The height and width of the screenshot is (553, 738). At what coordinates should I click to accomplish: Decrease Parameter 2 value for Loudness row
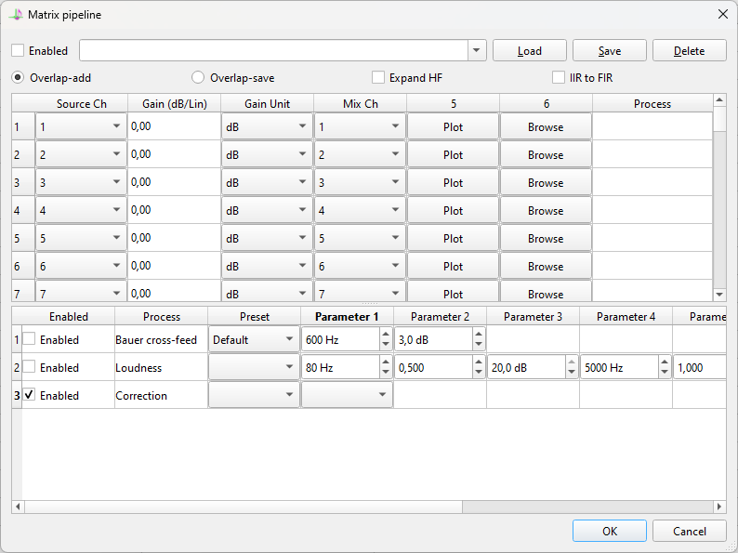point(479,373)
